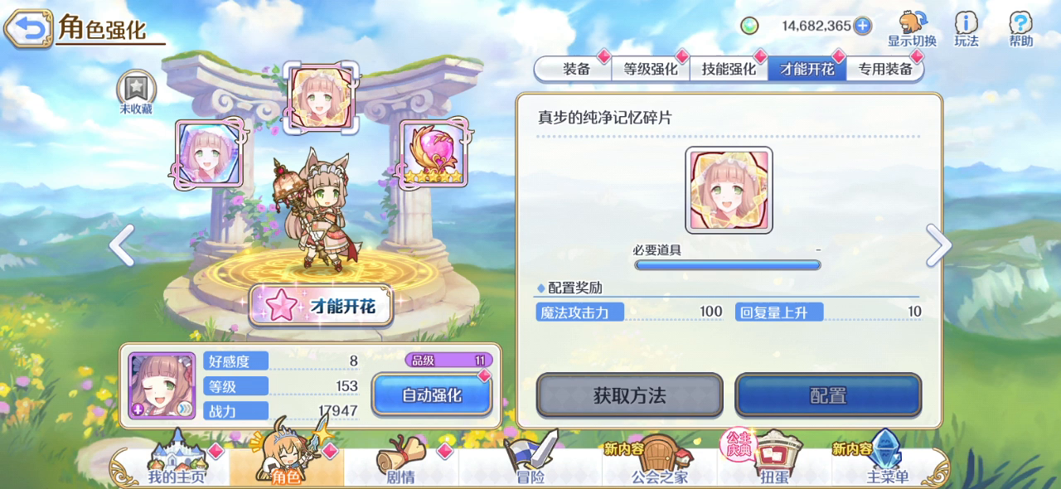
Task: Click the 才能开花 star button
Action: click(x=320, y=306)
